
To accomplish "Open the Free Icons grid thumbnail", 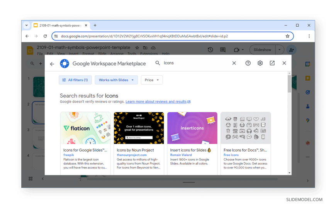I will tap(246, 128).
